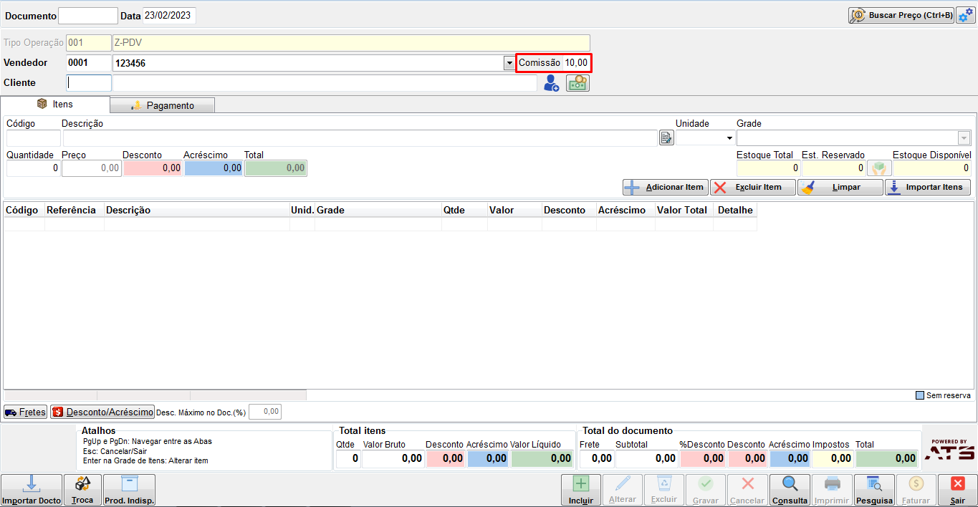The image size is (978, 507).
Task: Open Consulta magnifier button
Action: pyautogui.click(x=790, y=490)
